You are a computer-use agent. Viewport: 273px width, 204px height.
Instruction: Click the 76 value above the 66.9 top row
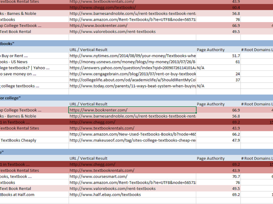(x=238, y=20)
